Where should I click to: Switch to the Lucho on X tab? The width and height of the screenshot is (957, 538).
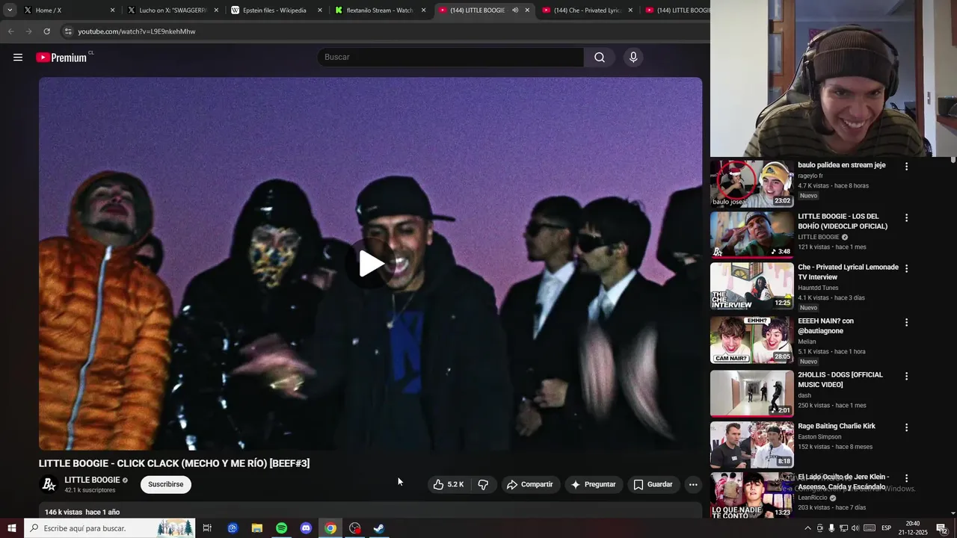(171, 10)
